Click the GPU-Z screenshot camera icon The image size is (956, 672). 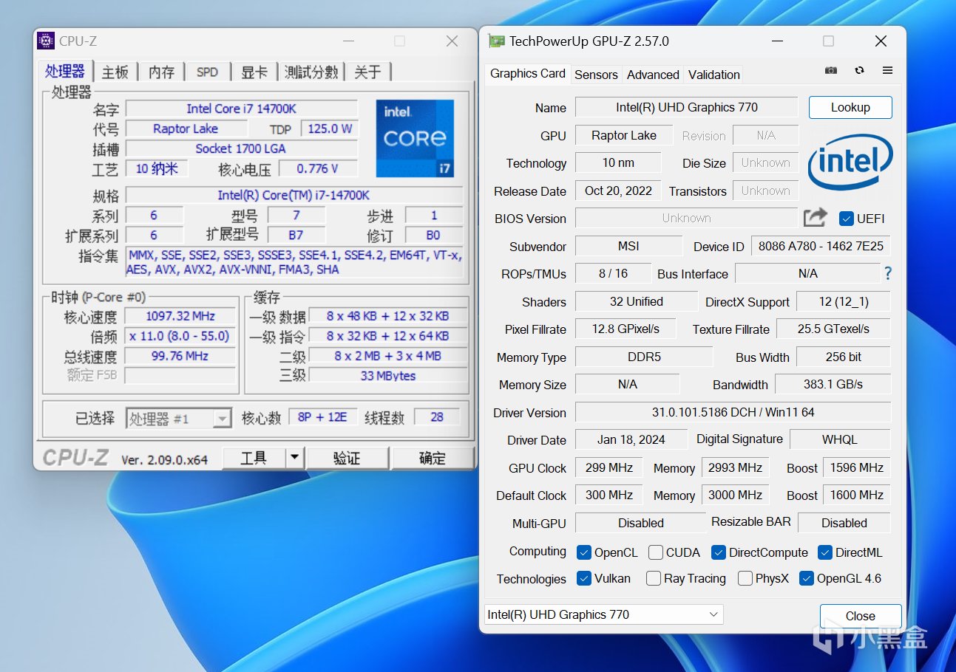831,71
